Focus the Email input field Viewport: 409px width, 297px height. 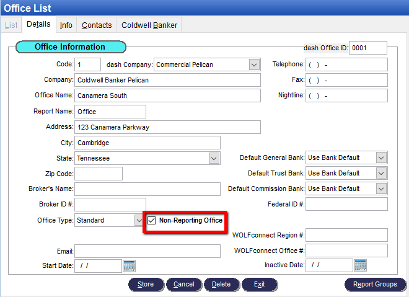147,251
